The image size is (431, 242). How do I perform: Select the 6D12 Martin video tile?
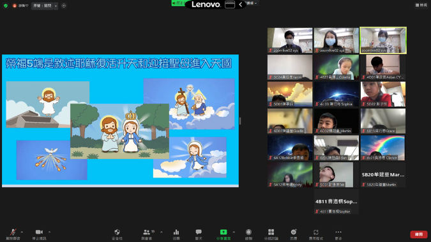tap(336, 121)
